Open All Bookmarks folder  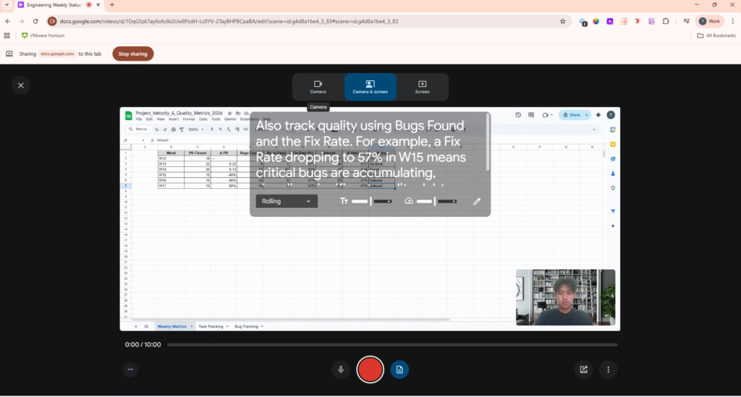(x=716, y=35)
